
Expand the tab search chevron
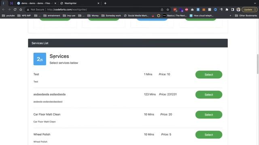pos(255,3)
